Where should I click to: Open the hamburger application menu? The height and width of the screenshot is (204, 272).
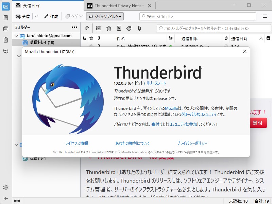click(x=265, y=16)
